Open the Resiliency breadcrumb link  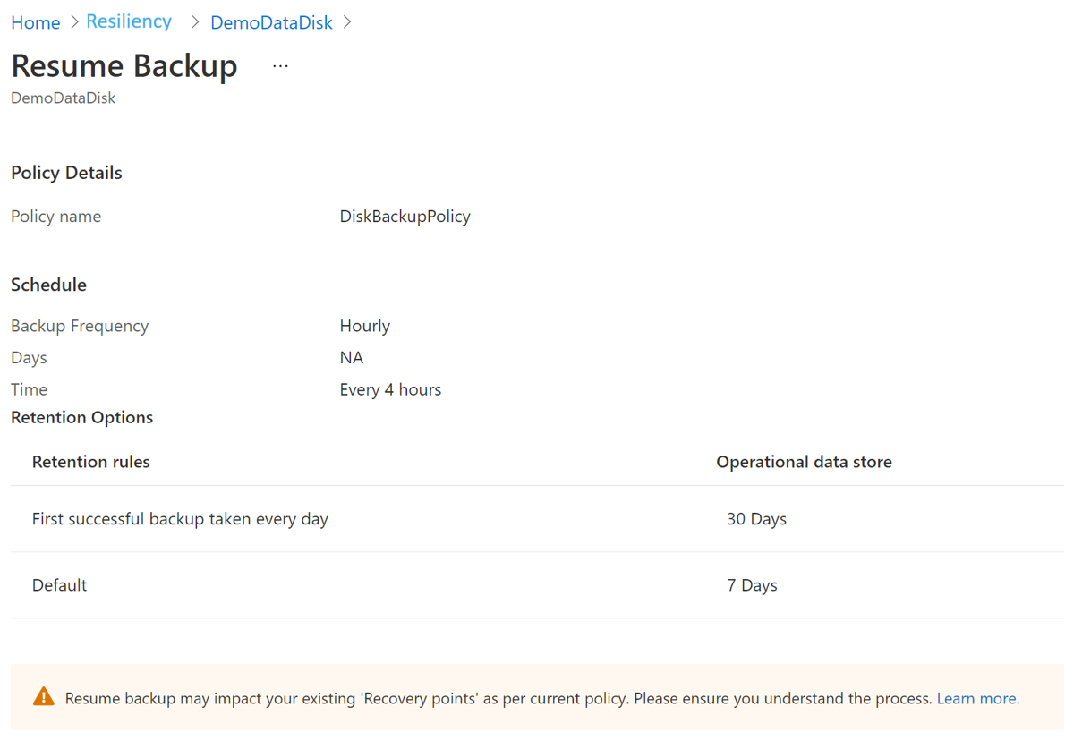point(129,21)
